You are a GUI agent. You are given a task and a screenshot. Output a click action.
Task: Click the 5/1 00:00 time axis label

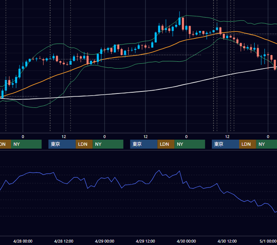click(268, 241)
